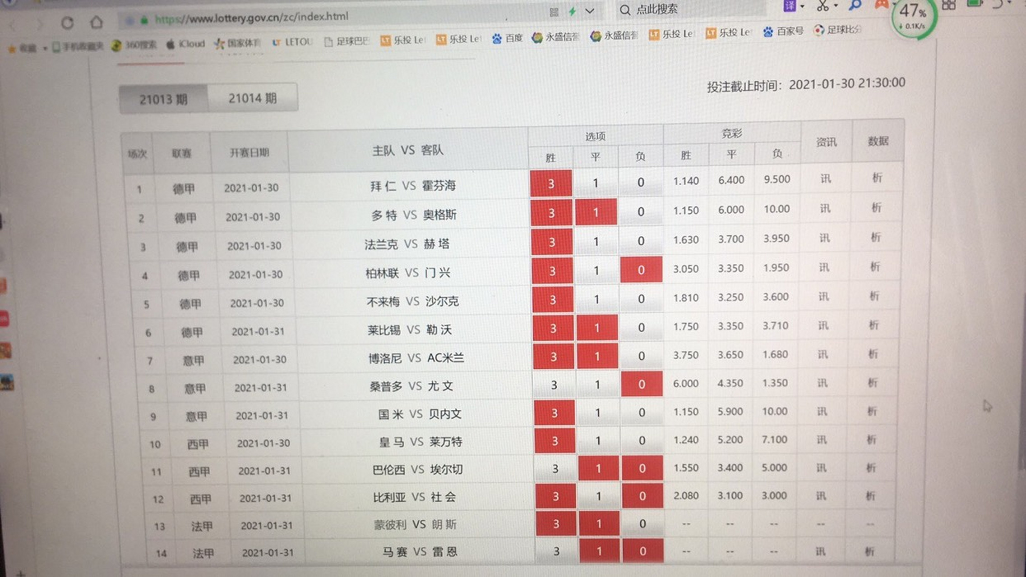Click the browser reload icon
Screen dimensions: 1026x577
[67, 23]
